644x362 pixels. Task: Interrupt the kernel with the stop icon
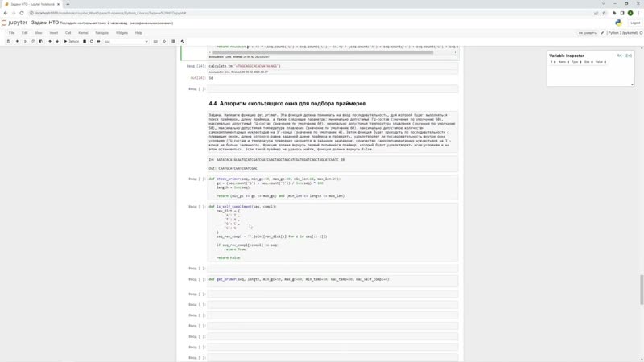(85, 42)
